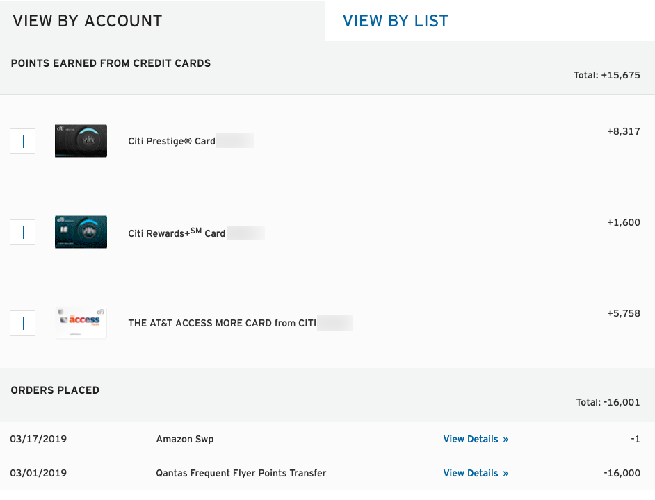Switch to the View by List tab
This screenshot has height=500, width=655.
pyautogui.click(x=395, y=21)
